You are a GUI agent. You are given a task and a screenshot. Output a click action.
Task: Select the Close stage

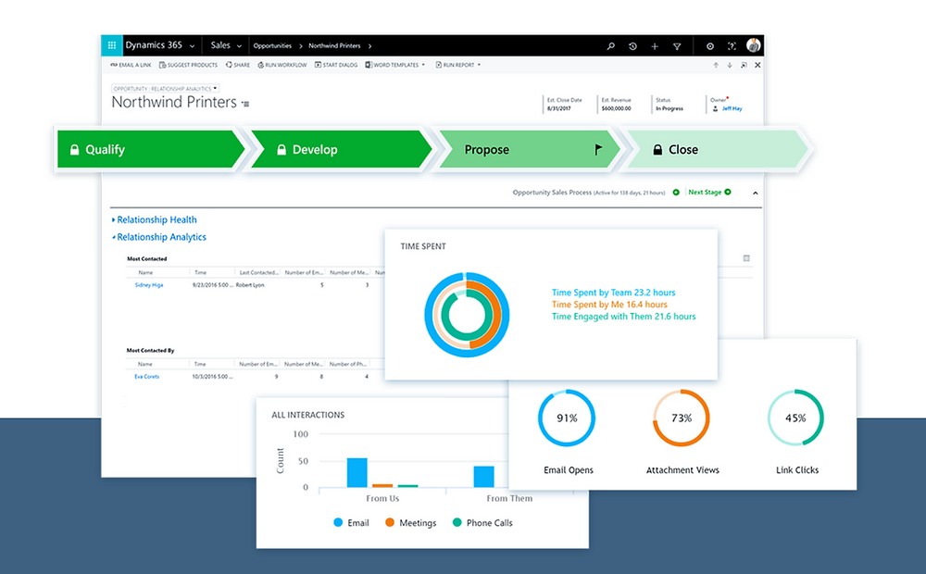(717, 149)
